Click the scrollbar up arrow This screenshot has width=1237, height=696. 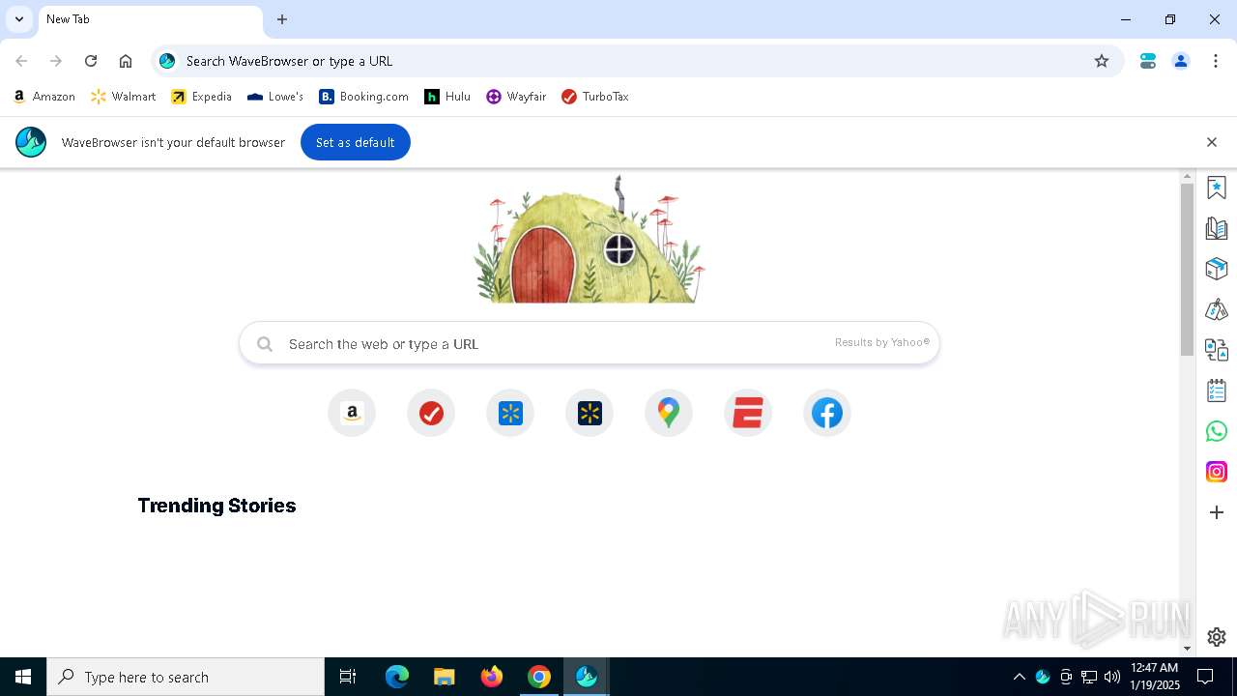(1188, 177)
